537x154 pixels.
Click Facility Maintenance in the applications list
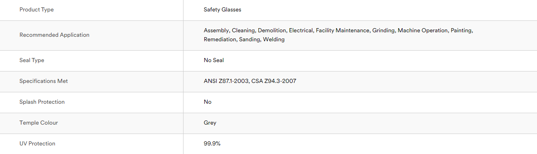[x=343, y=31]
